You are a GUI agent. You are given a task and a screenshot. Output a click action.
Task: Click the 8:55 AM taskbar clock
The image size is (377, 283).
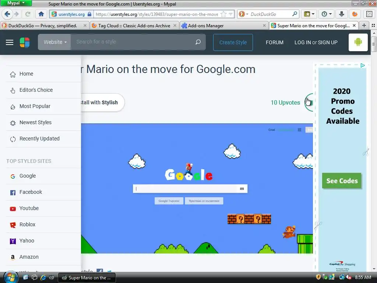363,277
